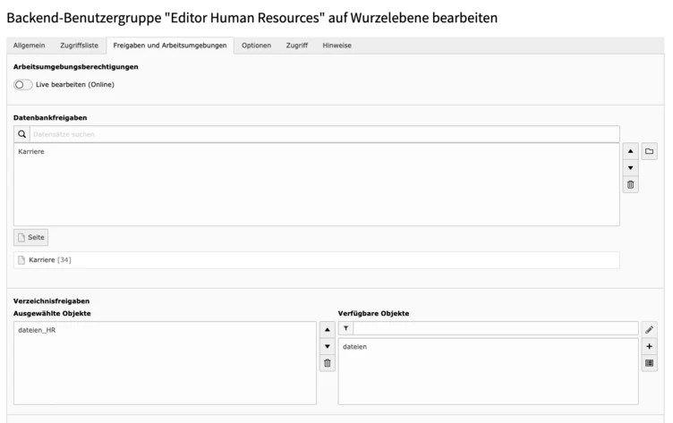Viewport: 673px width, 423px height.
Task: Click the Datensätze suchen search field
Action: pyautogui.click(x=325, y=134)
